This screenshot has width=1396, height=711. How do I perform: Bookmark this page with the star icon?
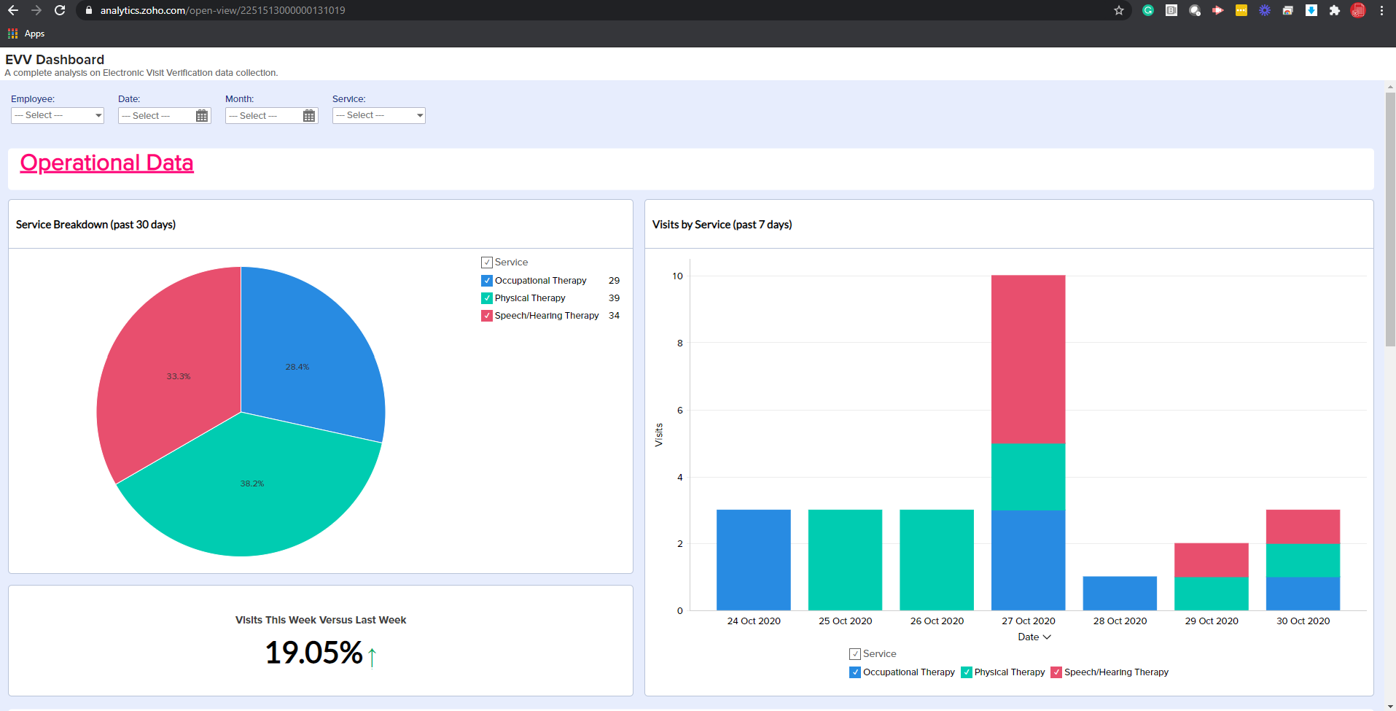click(1119, 10)
